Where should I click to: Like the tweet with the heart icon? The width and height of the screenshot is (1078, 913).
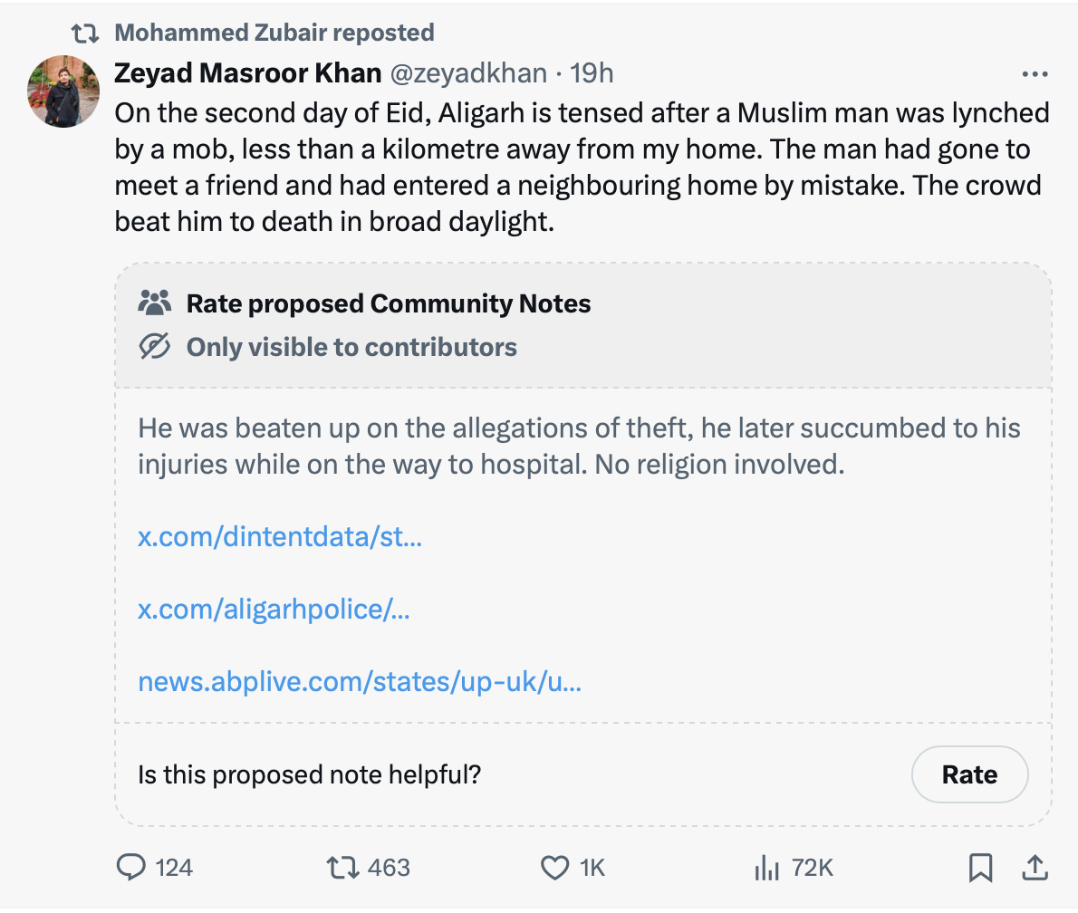[554, 868]
